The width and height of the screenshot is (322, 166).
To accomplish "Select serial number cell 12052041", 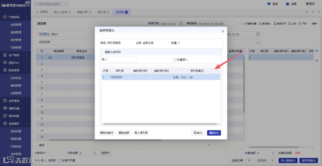I will (x=120, y=77).
